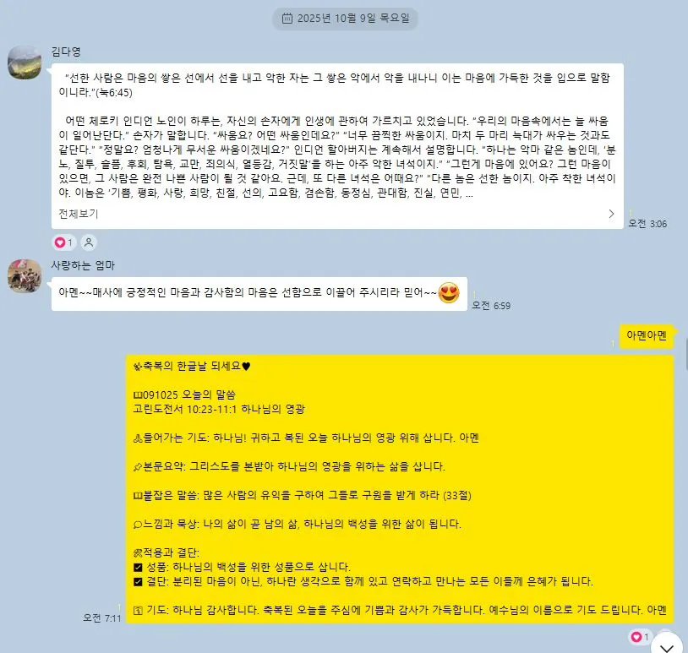Screen dimensions: 688x653
Task: Click the heart-eyes emoji in 엄마's message
Action: tap(449, 292)
